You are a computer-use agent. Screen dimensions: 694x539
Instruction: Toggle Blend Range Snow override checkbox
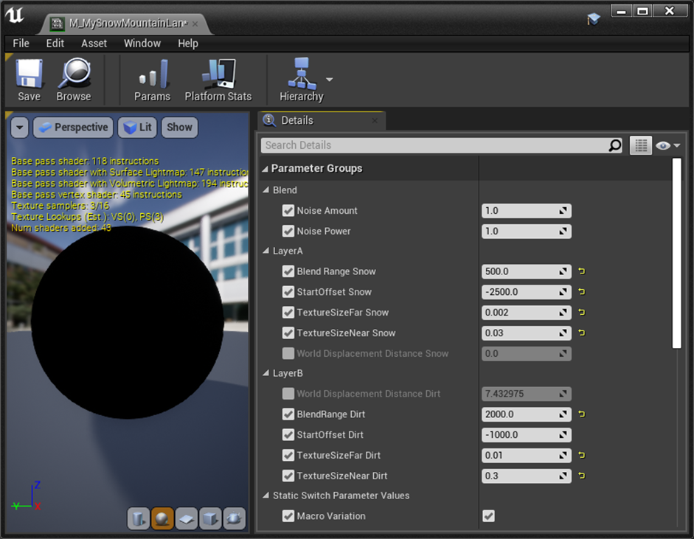click(x=288, y=271)
